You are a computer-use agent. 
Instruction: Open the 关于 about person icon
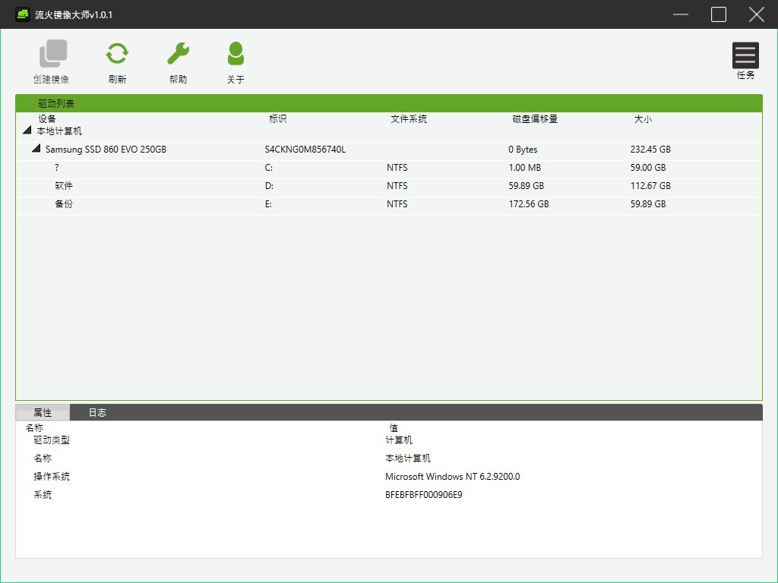[236, 54]
